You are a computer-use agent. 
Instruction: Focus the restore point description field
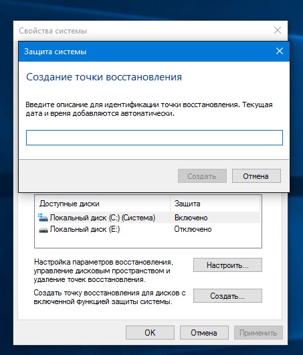(155, 137)
